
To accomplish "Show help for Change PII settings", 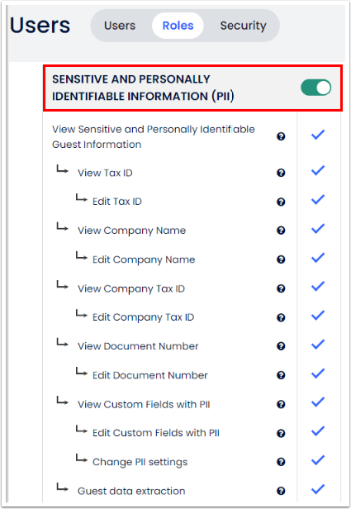I will click(281, 462).
